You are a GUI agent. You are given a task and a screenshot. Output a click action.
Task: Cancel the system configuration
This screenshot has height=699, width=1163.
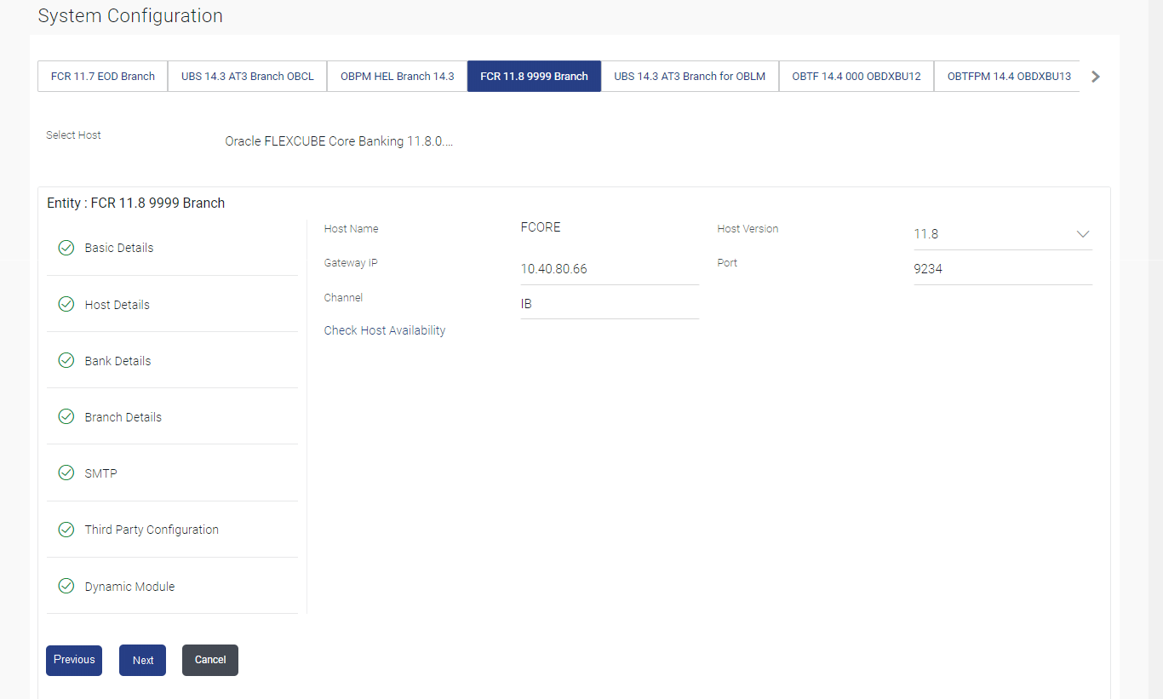[x=210, y=660]
